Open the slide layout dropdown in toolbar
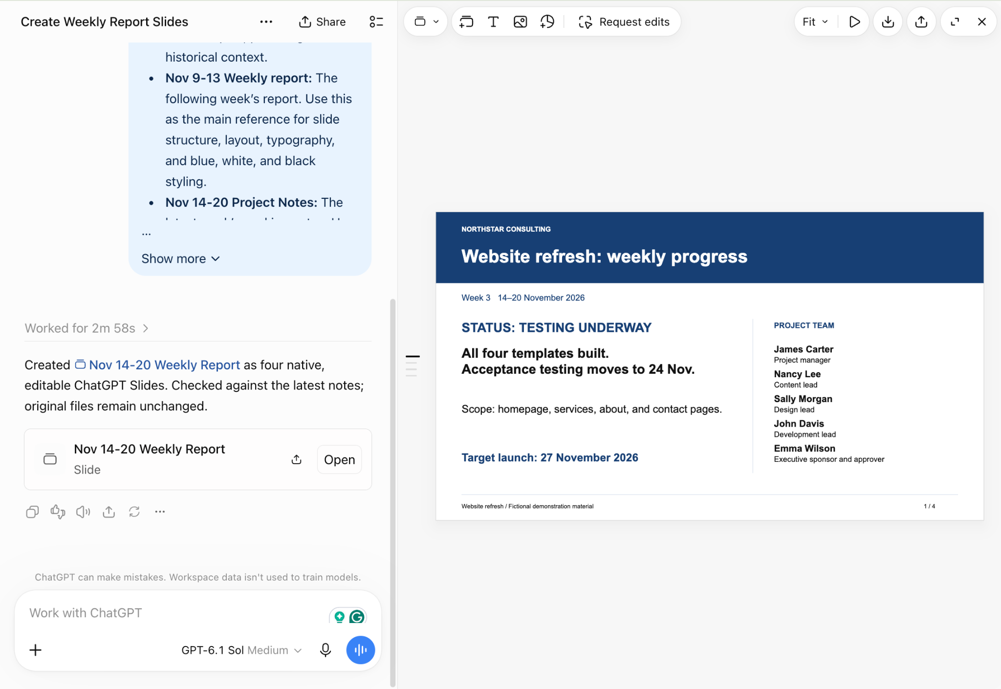The height and width of the screenshot is (689, 1001). coord(426,22)
